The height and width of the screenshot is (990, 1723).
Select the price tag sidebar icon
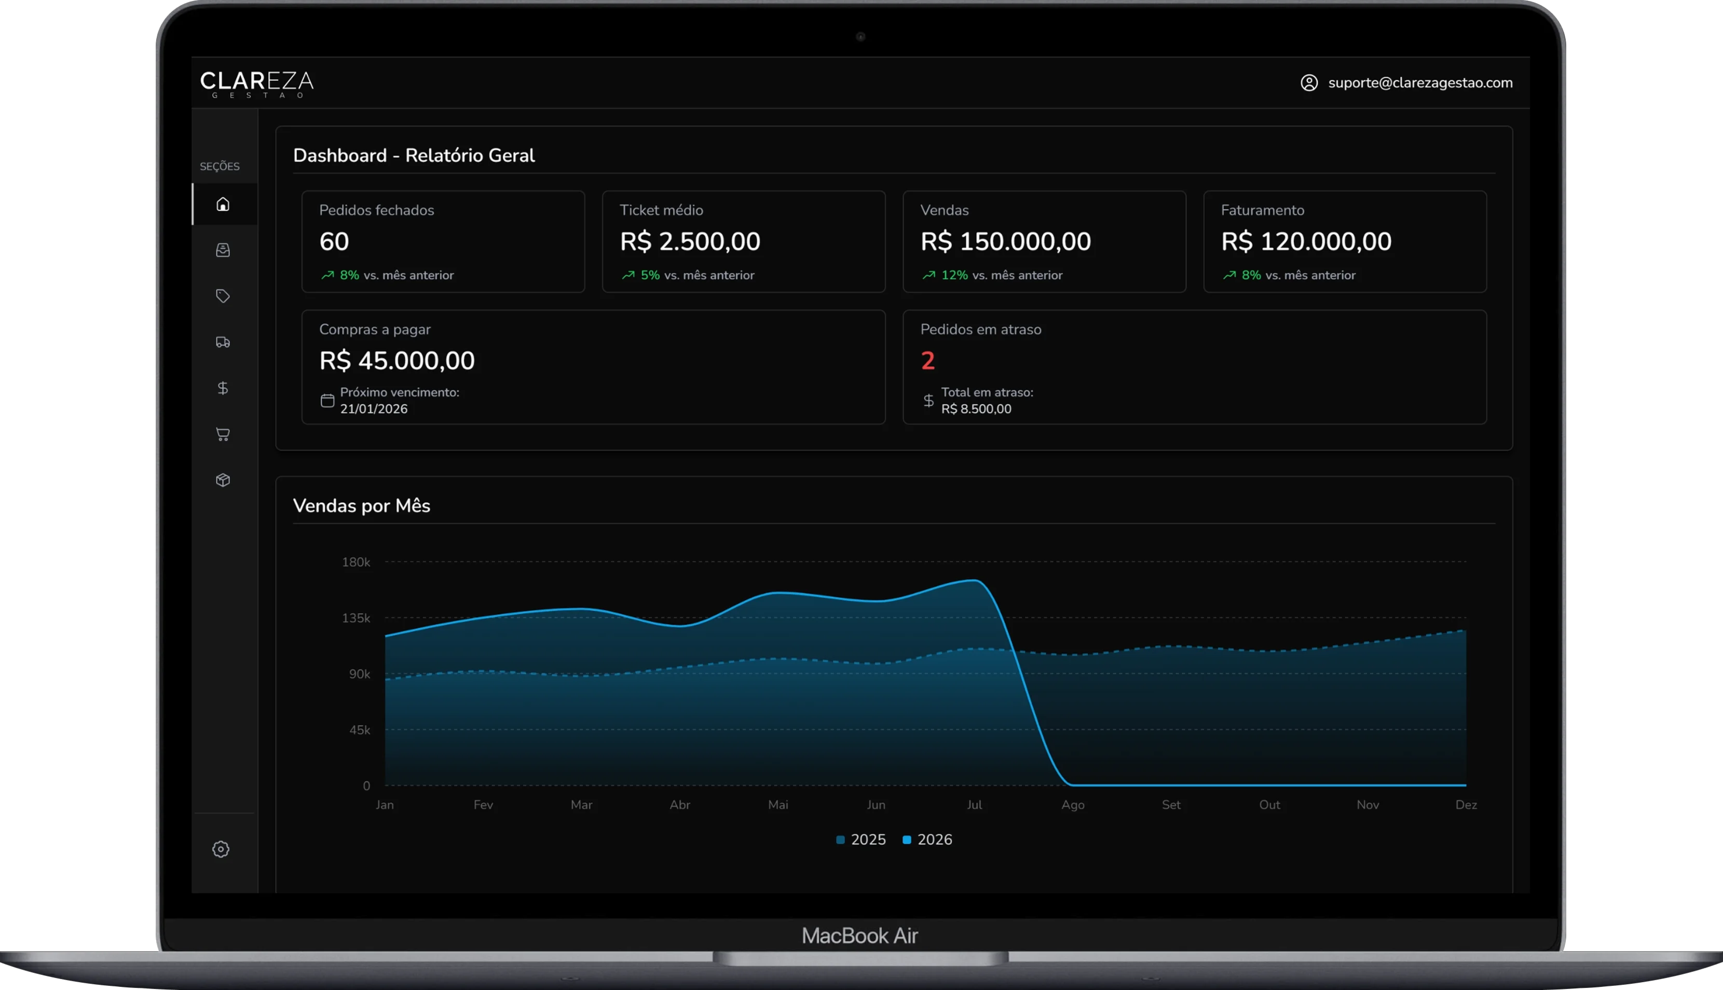[222, 296]
